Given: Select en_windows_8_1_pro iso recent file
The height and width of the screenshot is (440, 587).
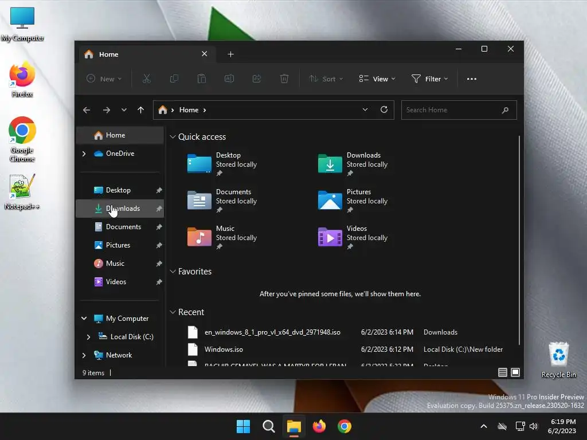Looking at the screenshot, I should (344, 332).
